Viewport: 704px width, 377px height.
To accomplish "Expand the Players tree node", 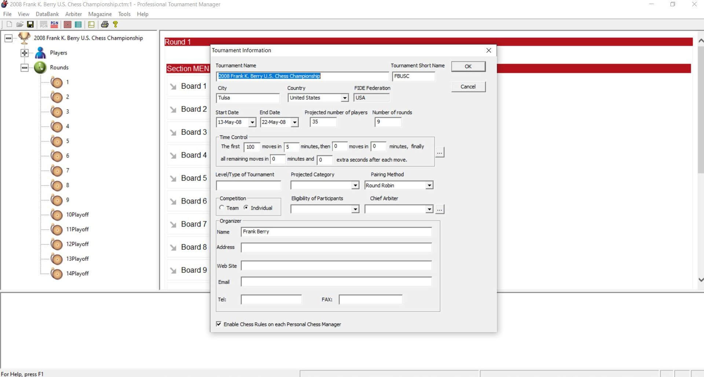I will click(x=25, y=53).
